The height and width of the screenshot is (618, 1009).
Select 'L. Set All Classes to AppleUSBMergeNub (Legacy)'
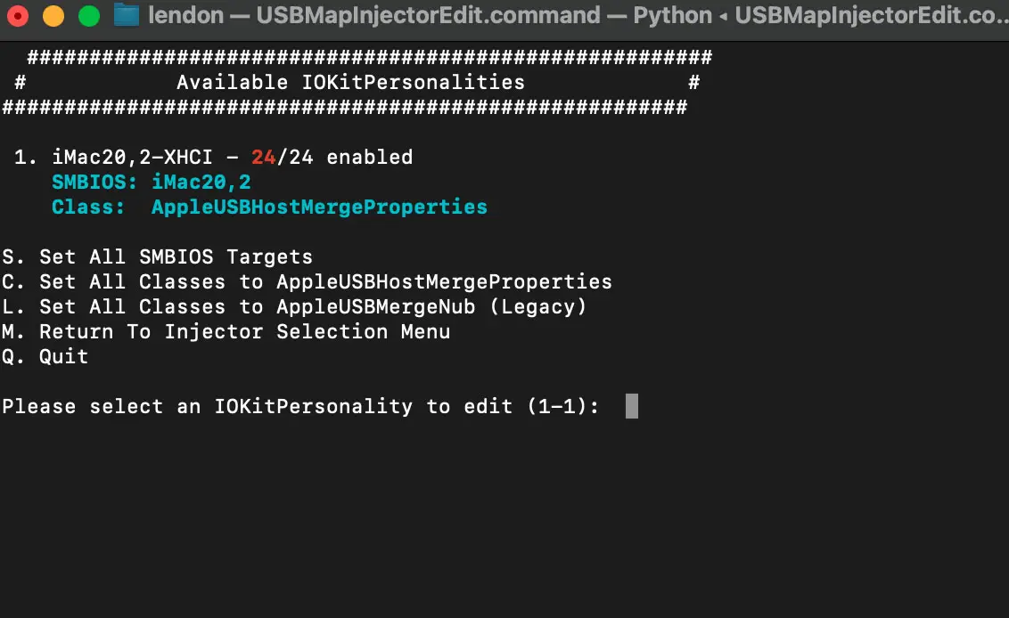(294, 307)
